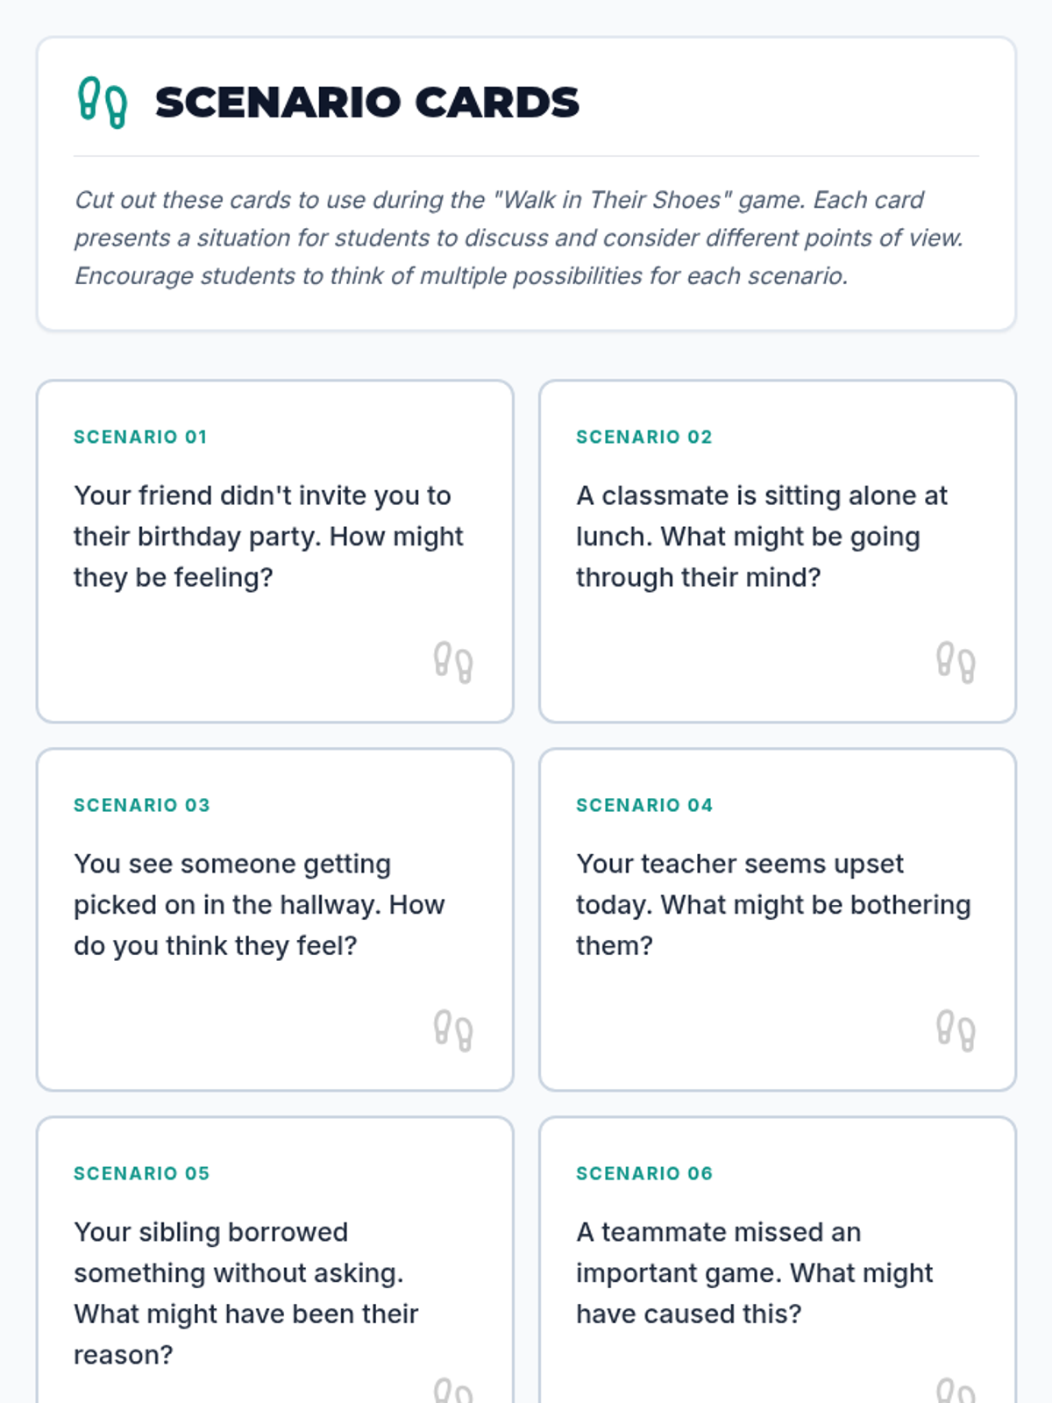Click footprints icon on Scenario 06 card
The width and height of the screenshot is (1052, 1403).
click(956, 1390)
